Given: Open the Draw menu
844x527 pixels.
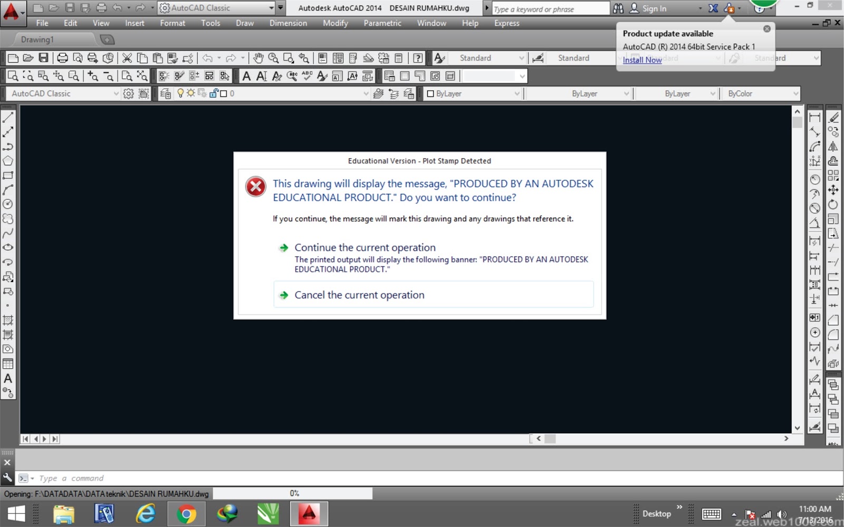Looking at the screenshot, I should click(x=245, y=23).
